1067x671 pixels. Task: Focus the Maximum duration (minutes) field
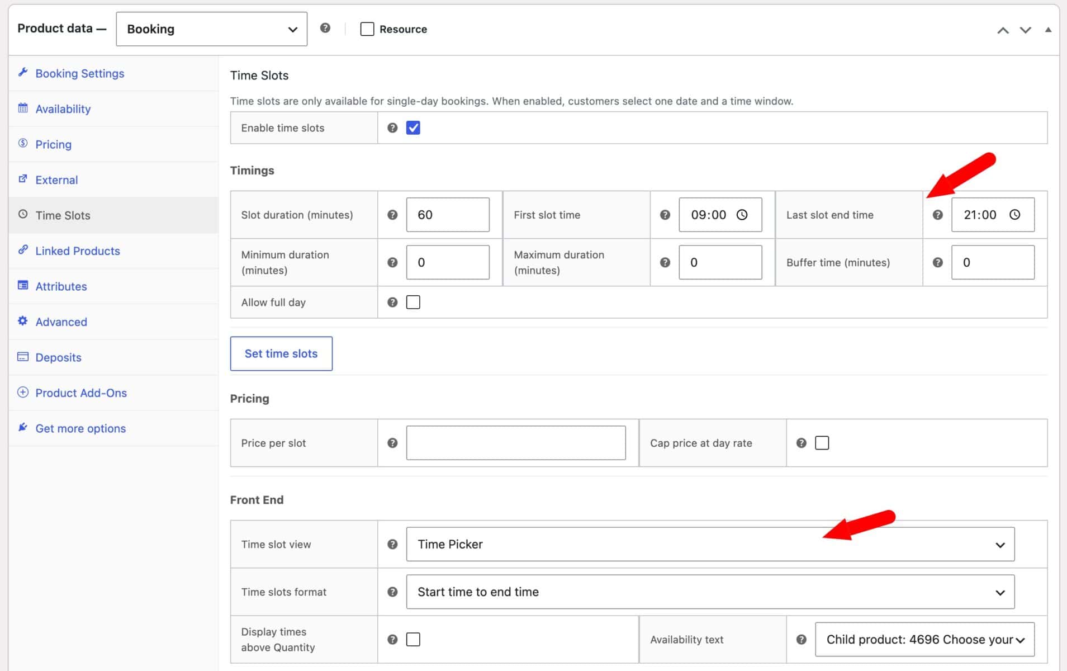720,262
